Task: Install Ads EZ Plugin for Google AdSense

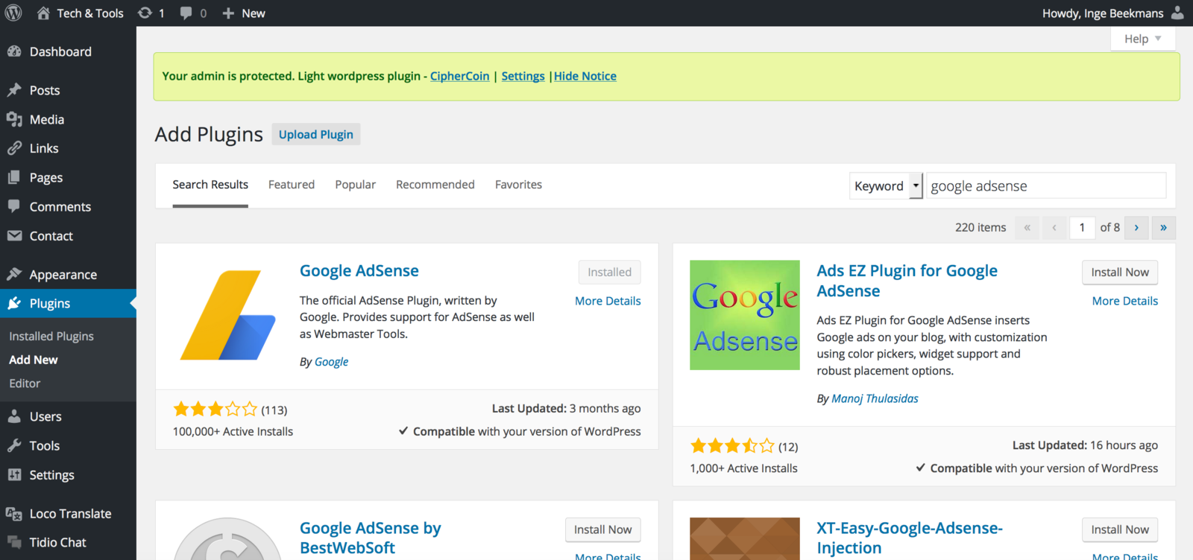Action: [1120, 273]
